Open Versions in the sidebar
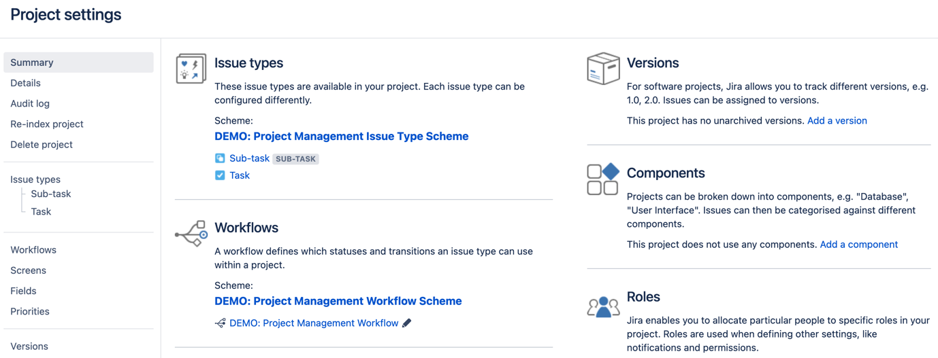The width and height of the screenshot is (938, 358). 29,346
